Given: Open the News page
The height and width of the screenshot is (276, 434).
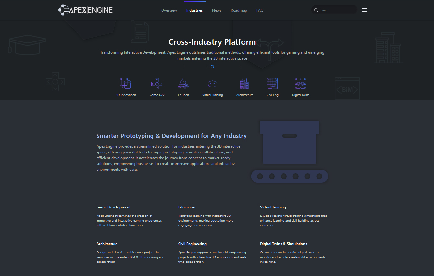Looking at the screenshot, I should 217,10.
